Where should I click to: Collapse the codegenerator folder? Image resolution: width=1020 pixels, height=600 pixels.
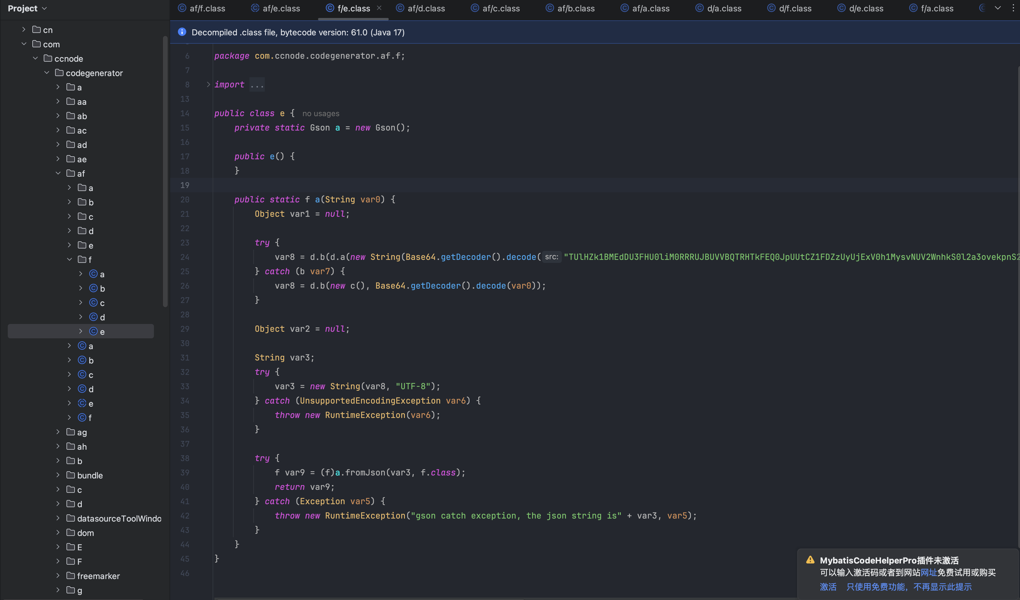[x=46, y=73]
